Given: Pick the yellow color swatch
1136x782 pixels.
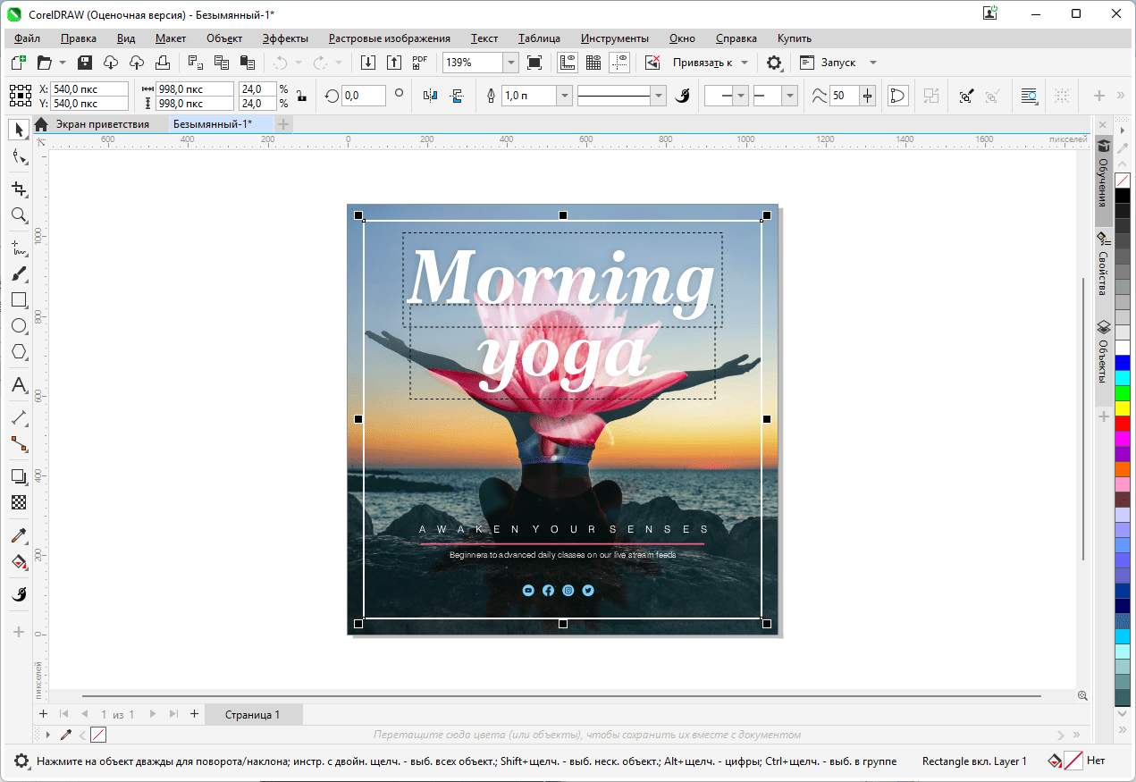Looking at the screenshot, I should [x=1123, y=408].
